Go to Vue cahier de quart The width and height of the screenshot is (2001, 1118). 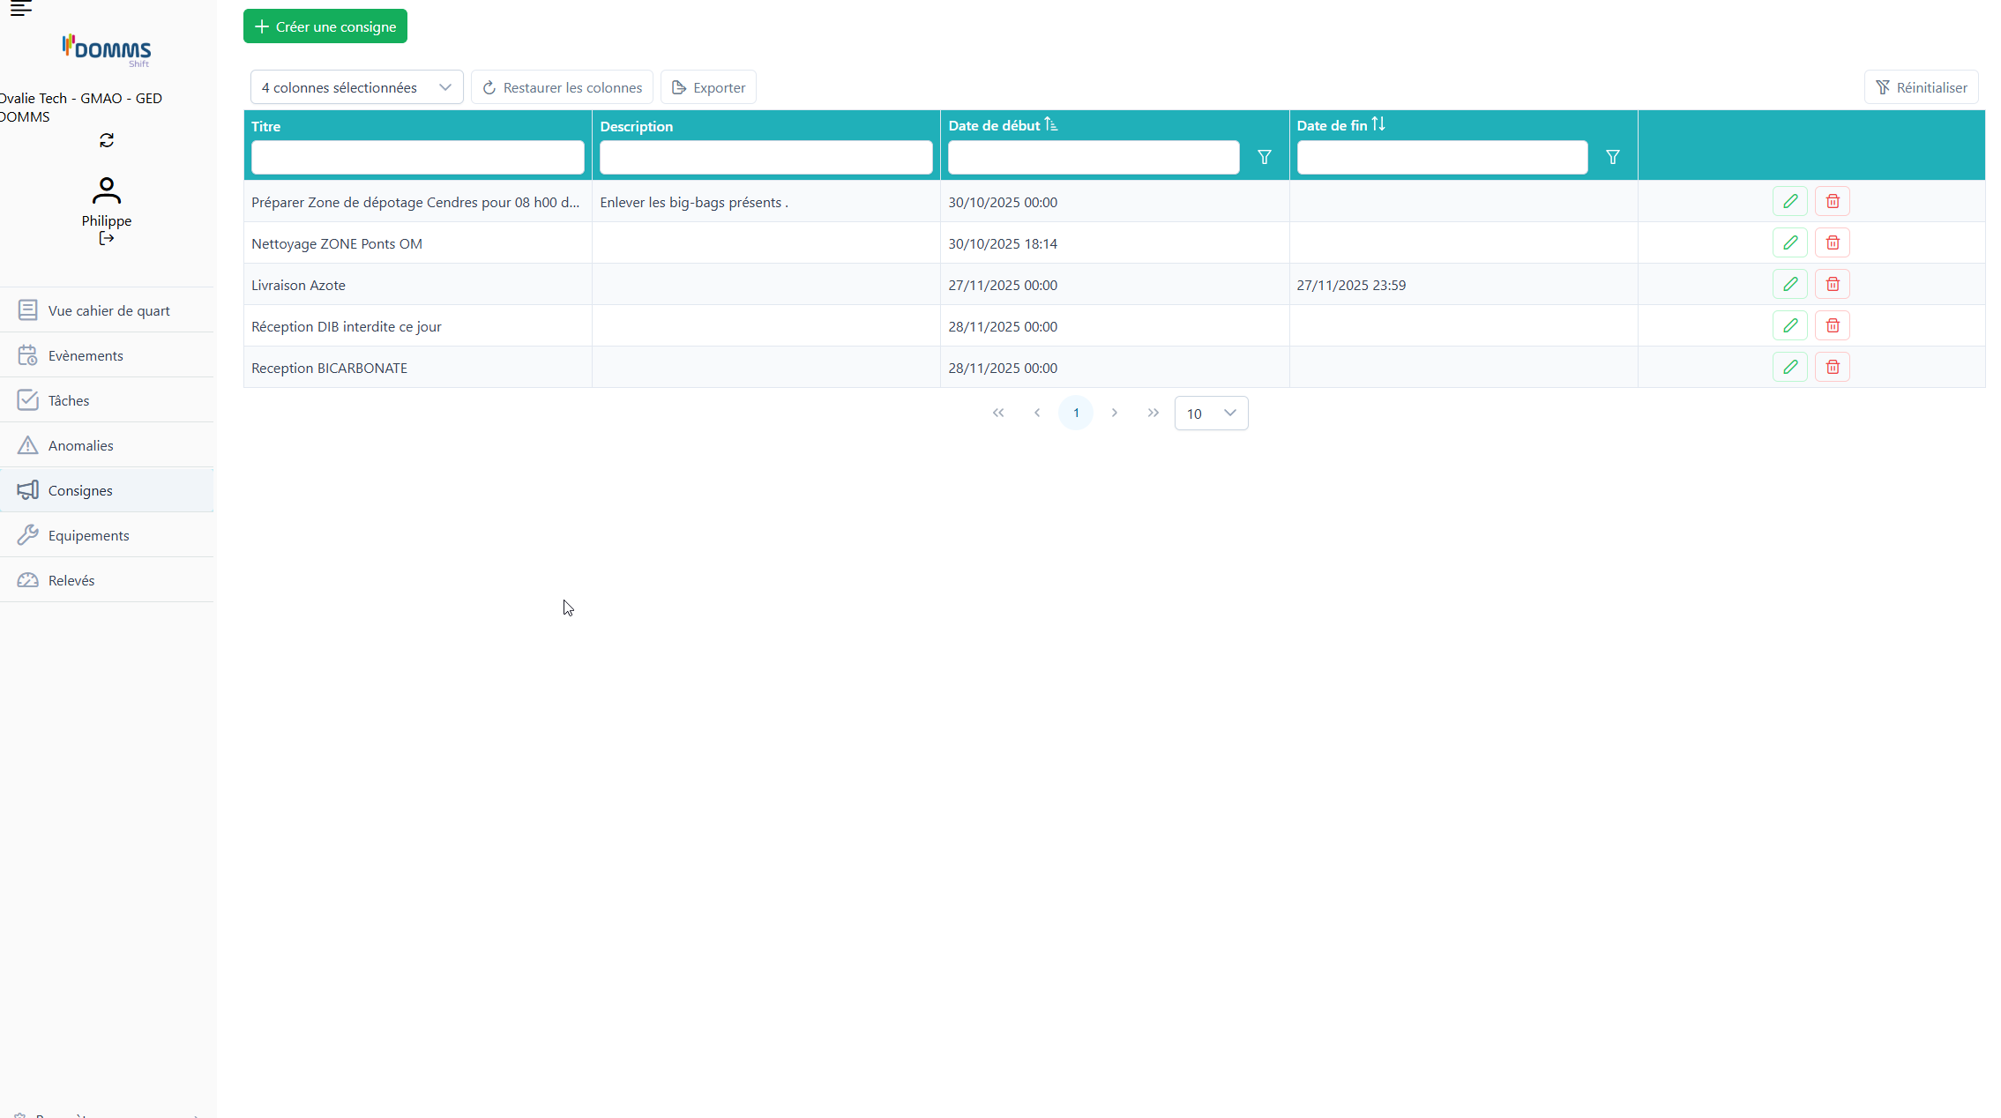[x=108, y=310]
